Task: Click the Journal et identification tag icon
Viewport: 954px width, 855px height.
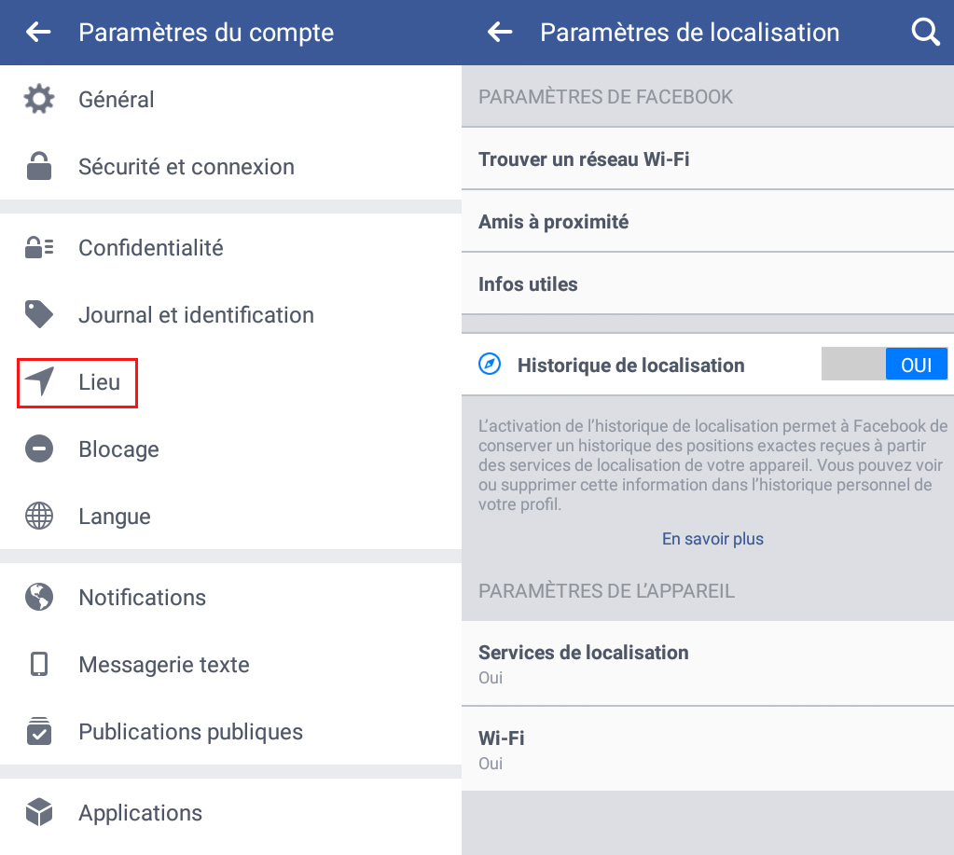Action: tap(39, 314)
